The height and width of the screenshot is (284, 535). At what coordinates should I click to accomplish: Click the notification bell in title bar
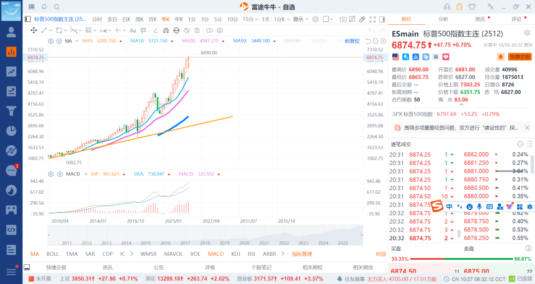45,6
